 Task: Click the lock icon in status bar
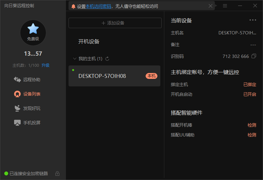57,173
